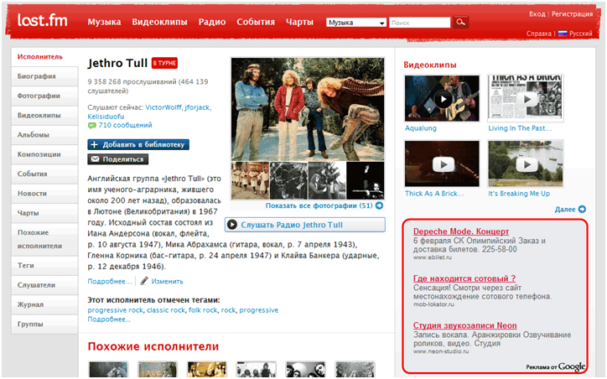Click the envelope icon on Поделиться
The width and height of the screenshot is (607, 379).
pos(95,159)
